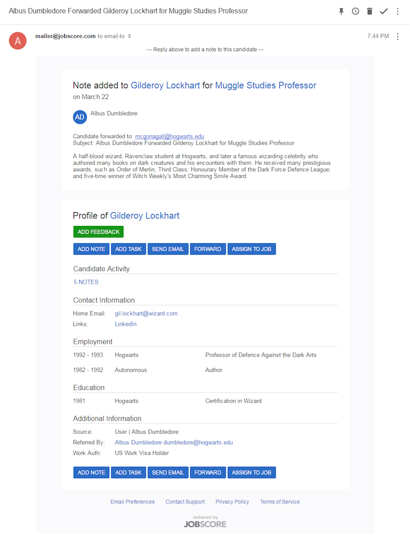Open the top header three-dot menu

[398, 11]
